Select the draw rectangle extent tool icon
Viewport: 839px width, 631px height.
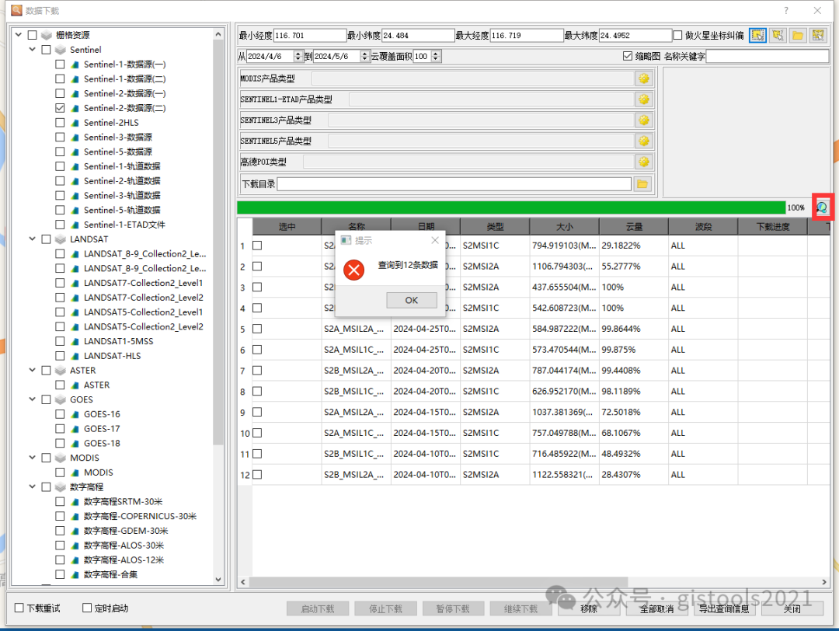coord(757,35)
